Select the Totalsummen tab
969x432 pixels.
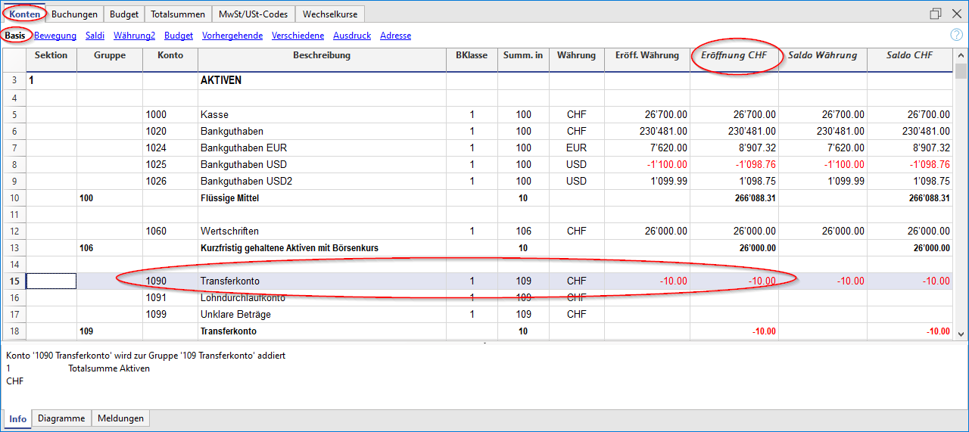point(178,14)
